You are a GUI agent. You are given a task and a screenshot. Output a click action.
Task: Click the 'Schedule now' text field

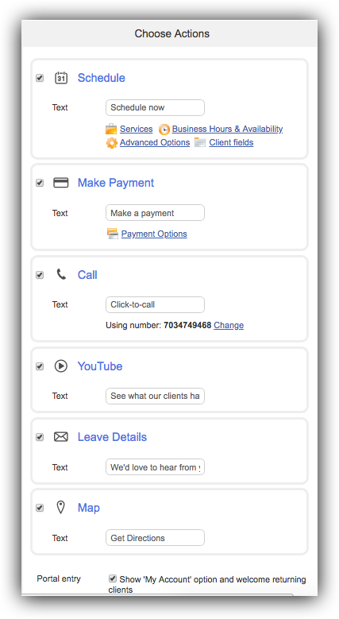point(155,108)
